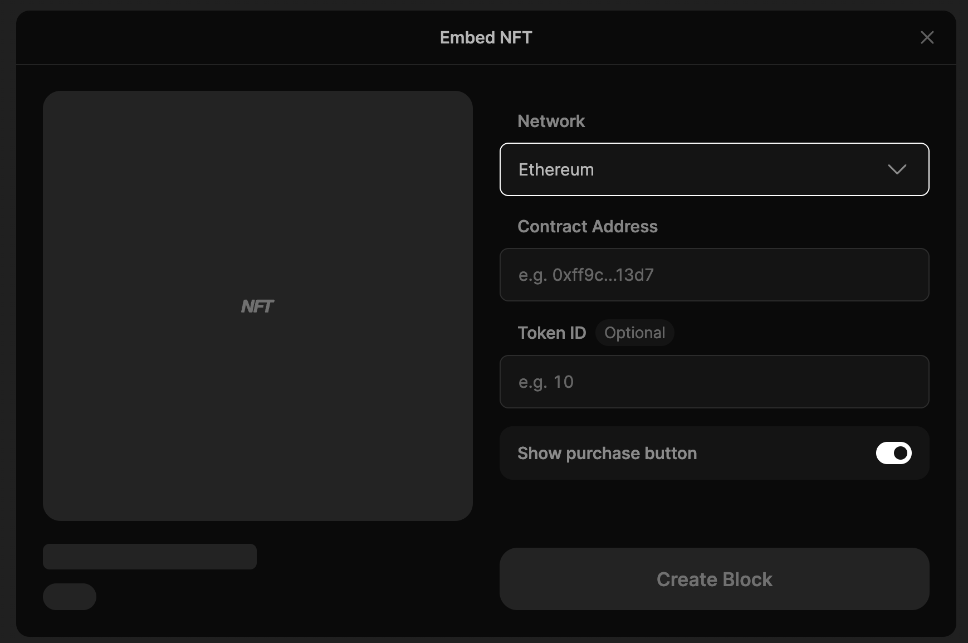Click the 'Optional' badge next to Token ID
The width and height of the screenshot is (968, 643).
pyautogui.click(x=634, y=333)
